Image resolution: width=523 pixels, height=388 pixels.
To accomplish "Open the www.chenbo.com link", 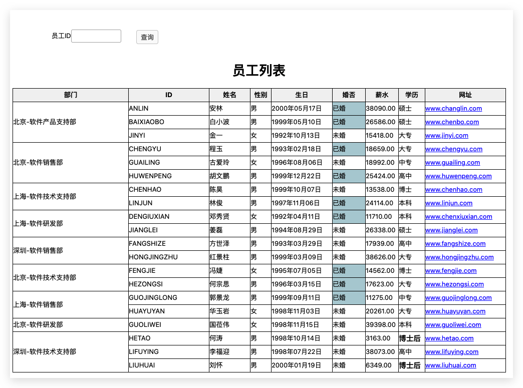I will coord(452,122).
